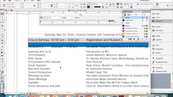Select the [Paper] swatch
The width and height of the screenshot is (173, 97).
pyautogui.click(x=135, y=23)
